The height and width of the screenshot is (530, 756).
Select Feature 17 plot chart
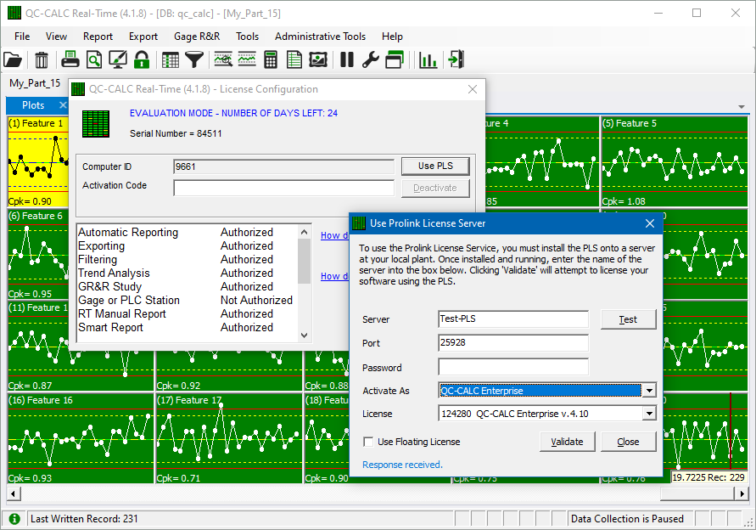coord(229,438)
